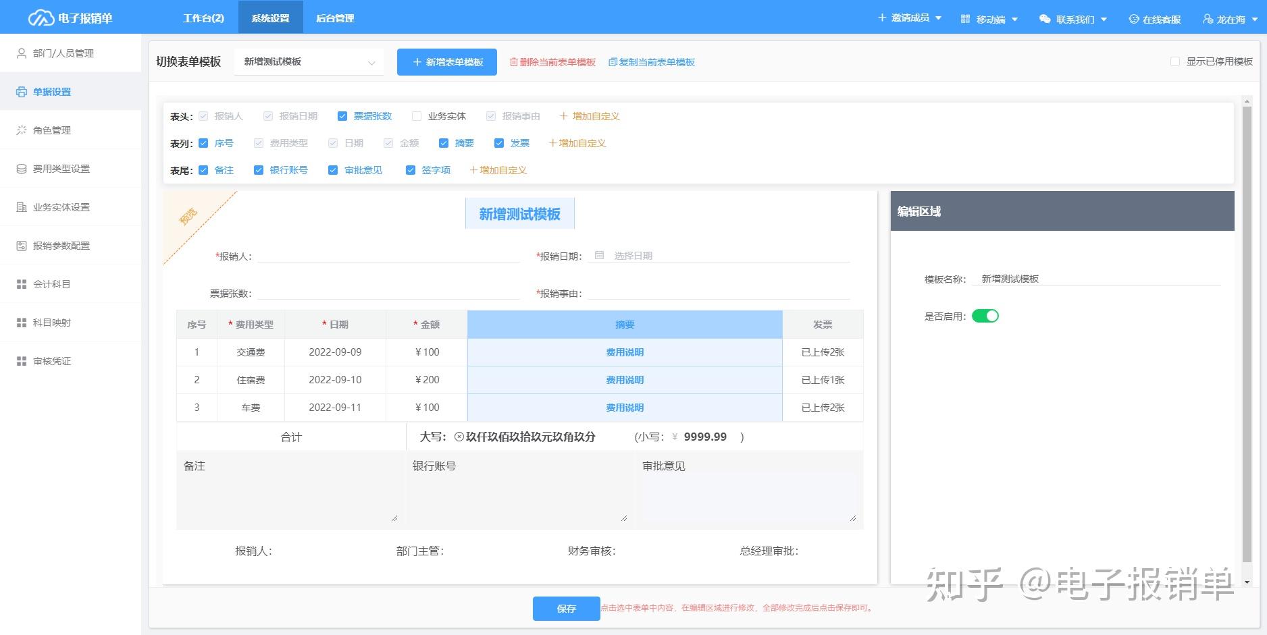Open the 龙在海 user menu arrow

(1255, 20)
